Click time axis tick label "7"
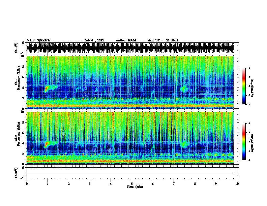This screenshot has width=267, height=206. 174,184
